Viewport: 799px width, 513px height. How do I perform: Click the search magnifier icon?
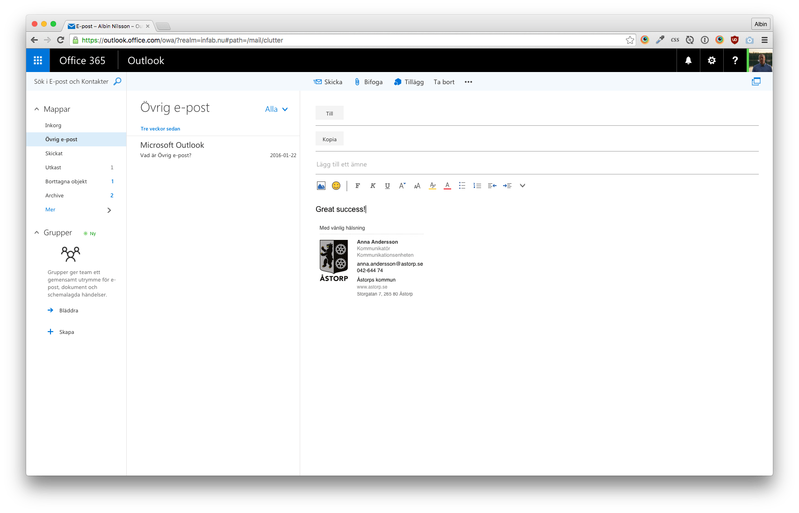click(117, 81)
